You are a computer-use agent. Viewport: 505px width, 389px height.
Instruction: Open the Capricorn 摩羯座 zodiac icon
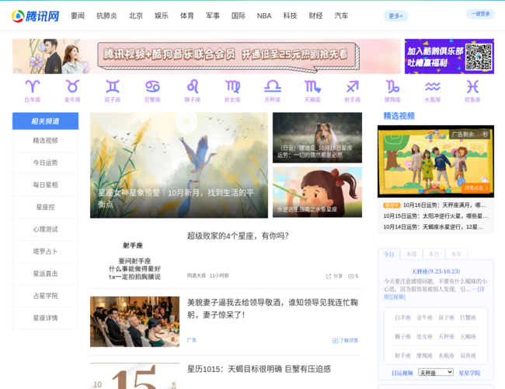pyautogui.click(x=392, y=91)
